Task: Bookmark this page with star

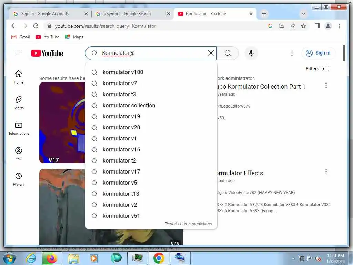Action: pos(303,26)
